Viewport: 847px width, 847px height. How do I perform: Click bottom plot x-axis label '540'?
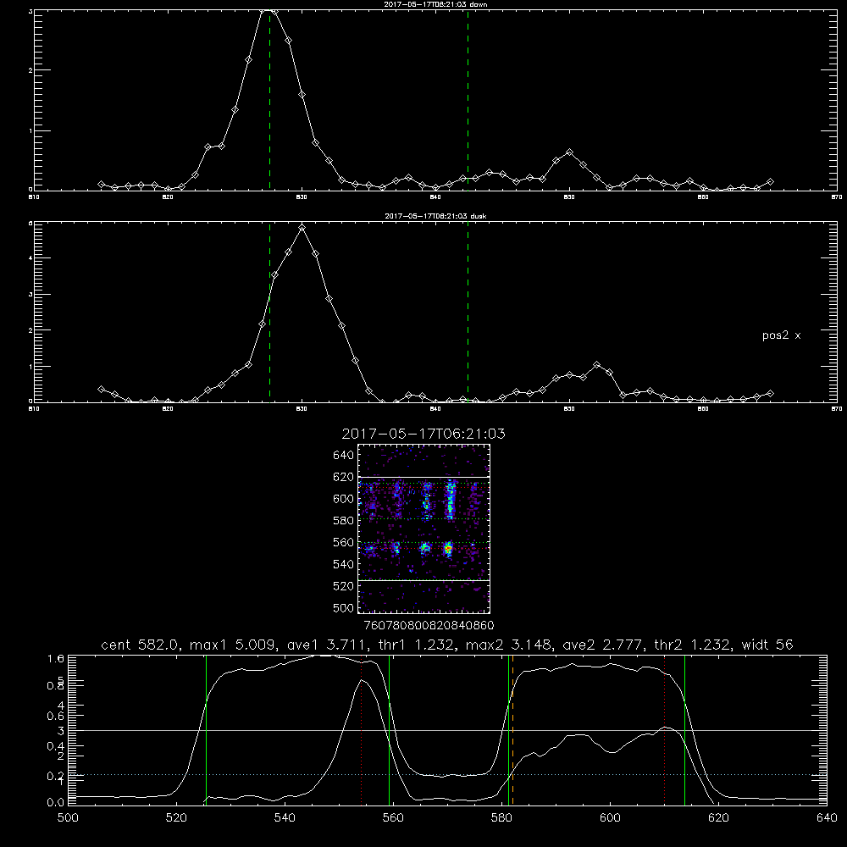pyautogui.click(x=285, y=818)
